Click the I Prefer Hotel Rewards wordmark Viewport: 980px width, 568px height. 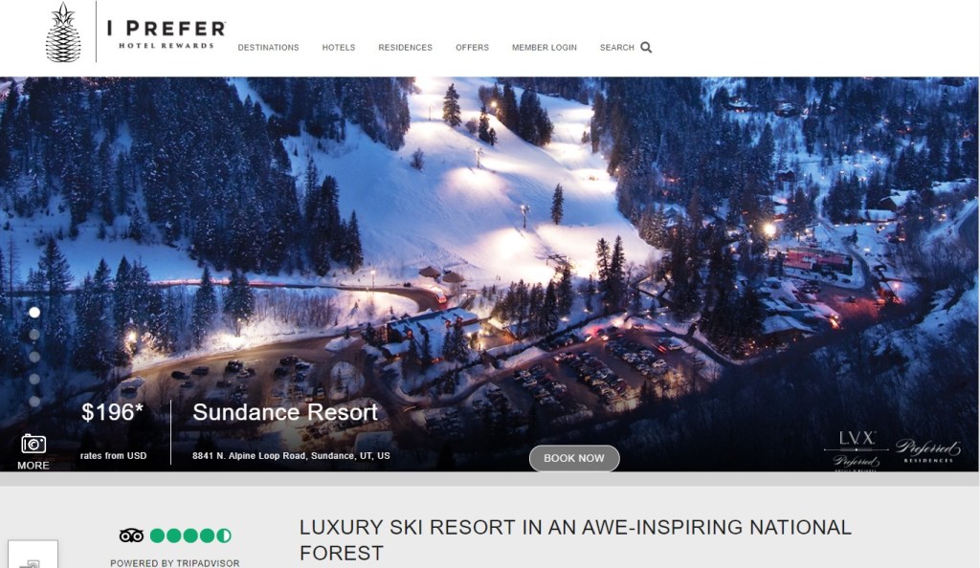167,35
